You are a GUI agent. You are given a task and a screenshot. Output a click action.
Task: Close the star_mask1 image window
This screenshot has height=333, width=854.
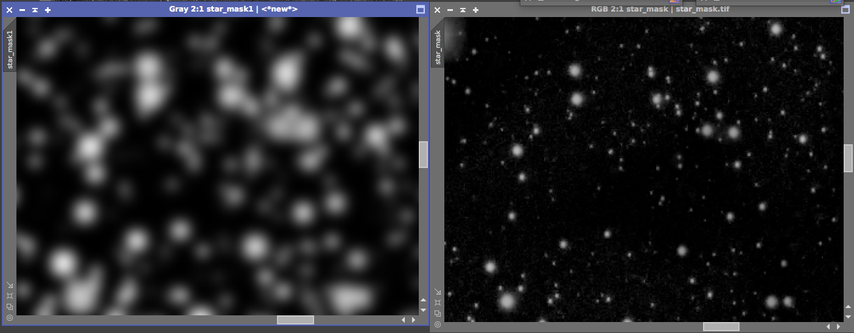pyautogui.click(x=9, y=10)
